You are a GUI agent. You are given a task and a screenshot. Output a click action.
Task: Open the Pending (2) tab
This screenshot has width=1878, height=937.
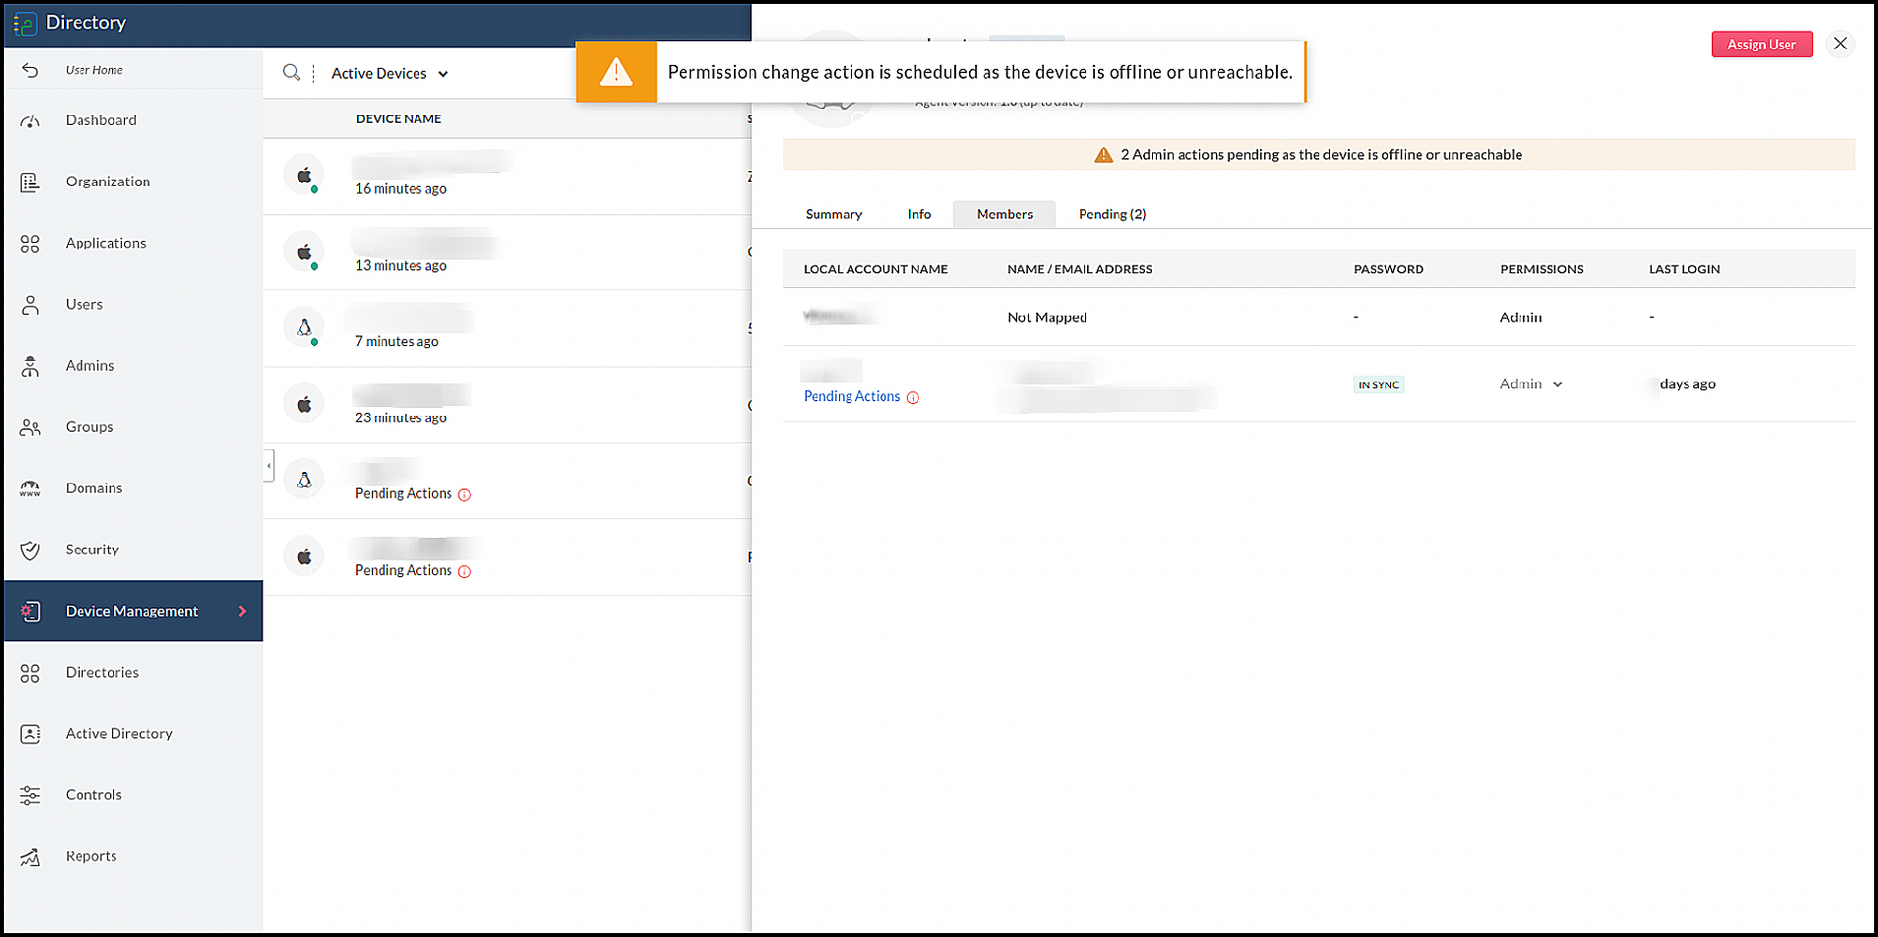[1113, 214]
